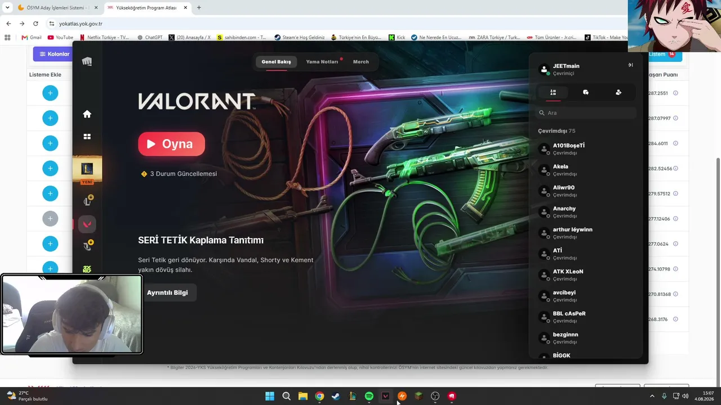Open Google apps grid in bookmarks bar
Screen dimensions: 721x405
[7, 38]
